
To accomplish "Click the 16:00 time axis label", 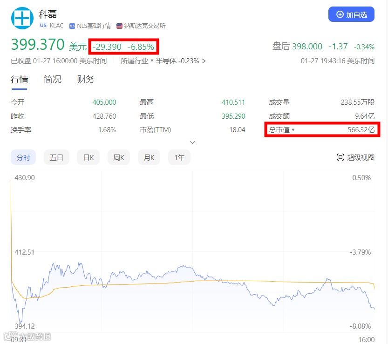I will [367, 339].
